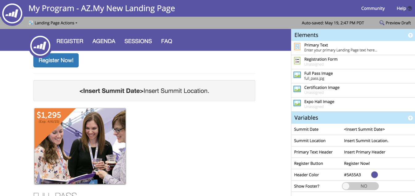Screen dimensions: 415x196
Task: Go to the FAQ nav item
Action: (x=166, y=41)
